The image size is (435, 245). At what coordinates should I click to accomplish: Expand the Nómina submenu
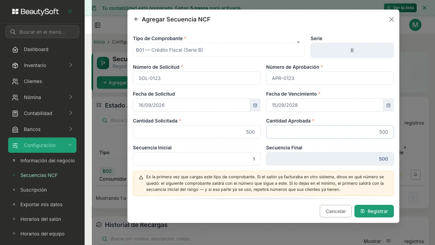click(42, 97)
